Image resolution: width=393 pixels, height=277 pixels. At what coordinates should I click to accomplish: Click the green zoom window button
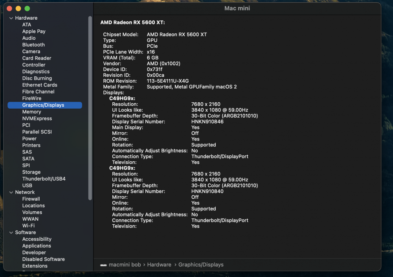(x=28, y=9)
